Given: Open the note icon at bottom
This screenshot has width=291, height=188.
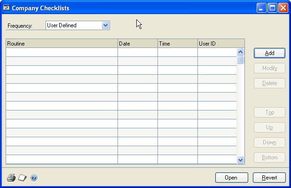Looking at the screenshot, I should [22, 178].
